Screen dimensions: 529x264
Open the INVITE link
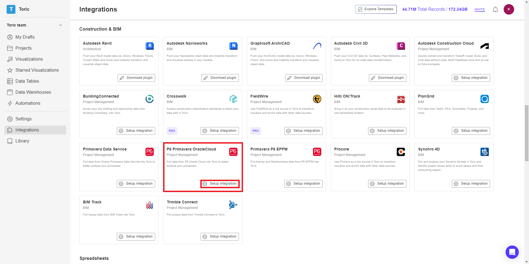(x=479, y=9)
